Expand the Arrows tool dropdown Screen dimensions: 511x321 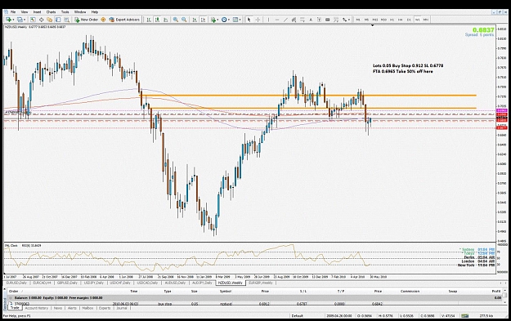tap(349, 20)
